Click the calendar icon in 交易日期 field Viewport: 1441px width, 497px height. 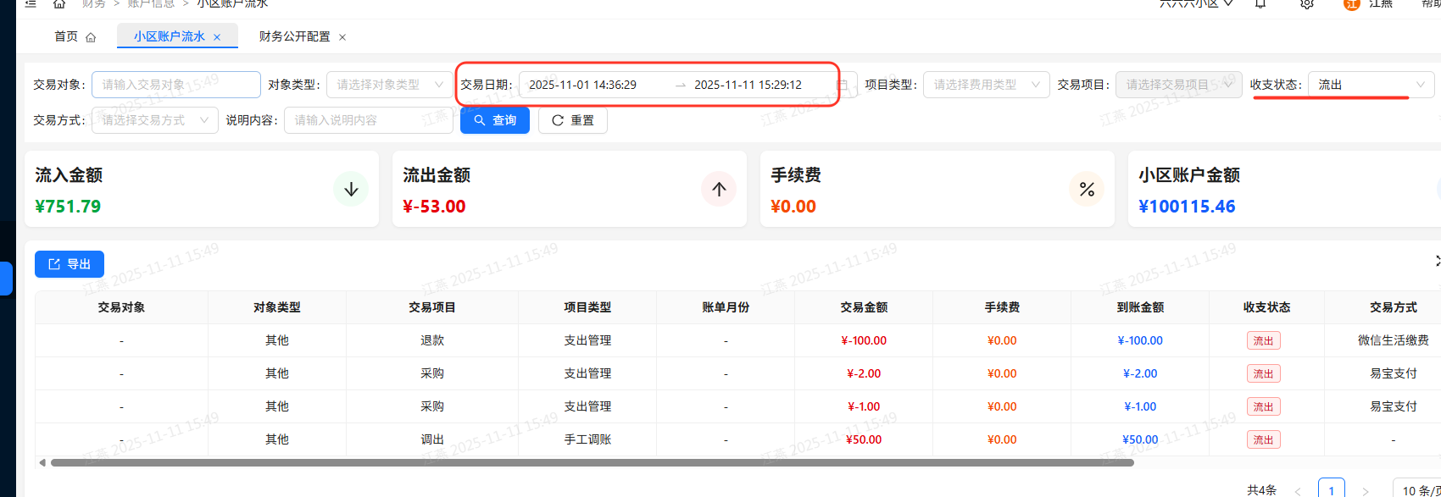843,85
